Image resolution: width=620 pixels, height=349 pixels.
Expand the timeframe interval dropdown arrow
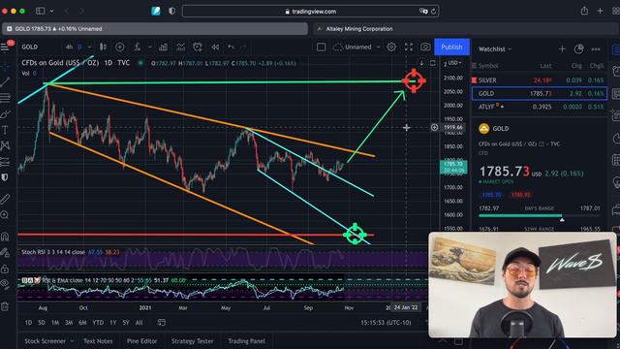click(89, 48)
